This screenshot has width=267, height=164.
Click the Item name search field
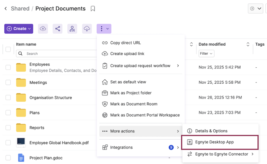click(57, 54)
